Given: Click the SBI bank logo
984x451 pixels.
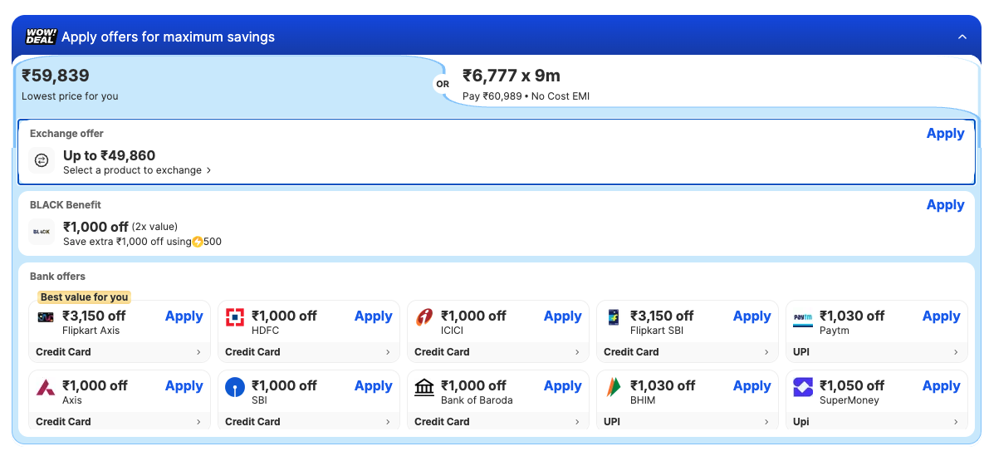Looking at the screenshot, I should (x=235, y=387).
